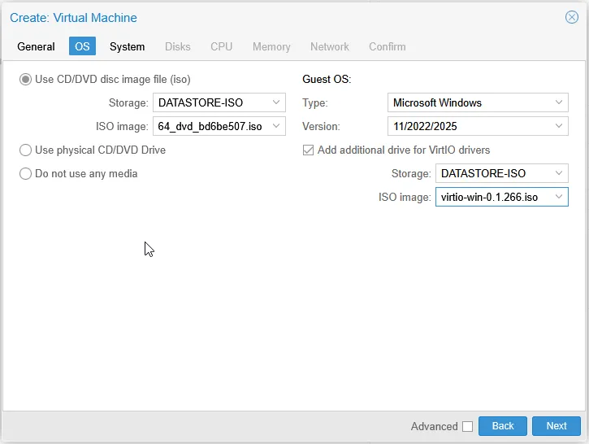Uncheck 'Add additional drive for VirtIO drivers'

pos(308,150)
